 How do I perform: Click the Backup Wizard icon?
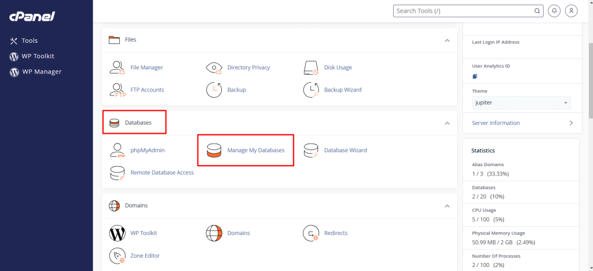[311, 90]
